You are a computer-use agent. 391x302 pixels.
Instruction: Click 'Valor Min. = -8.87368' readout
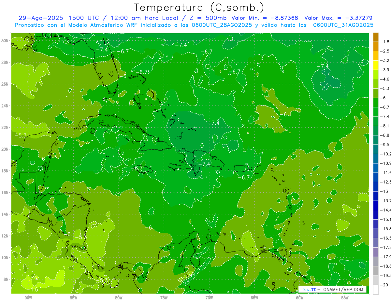[x=265, y=18]
